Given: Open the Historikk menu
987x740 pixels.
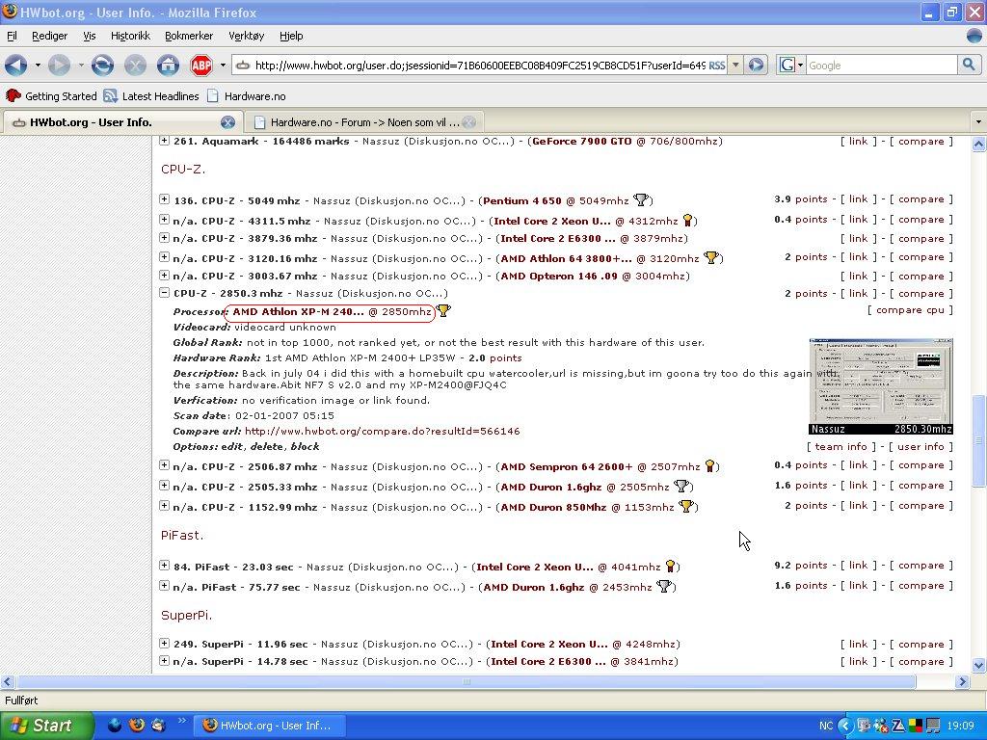Looking at the screenshot, I should (130, 36).
